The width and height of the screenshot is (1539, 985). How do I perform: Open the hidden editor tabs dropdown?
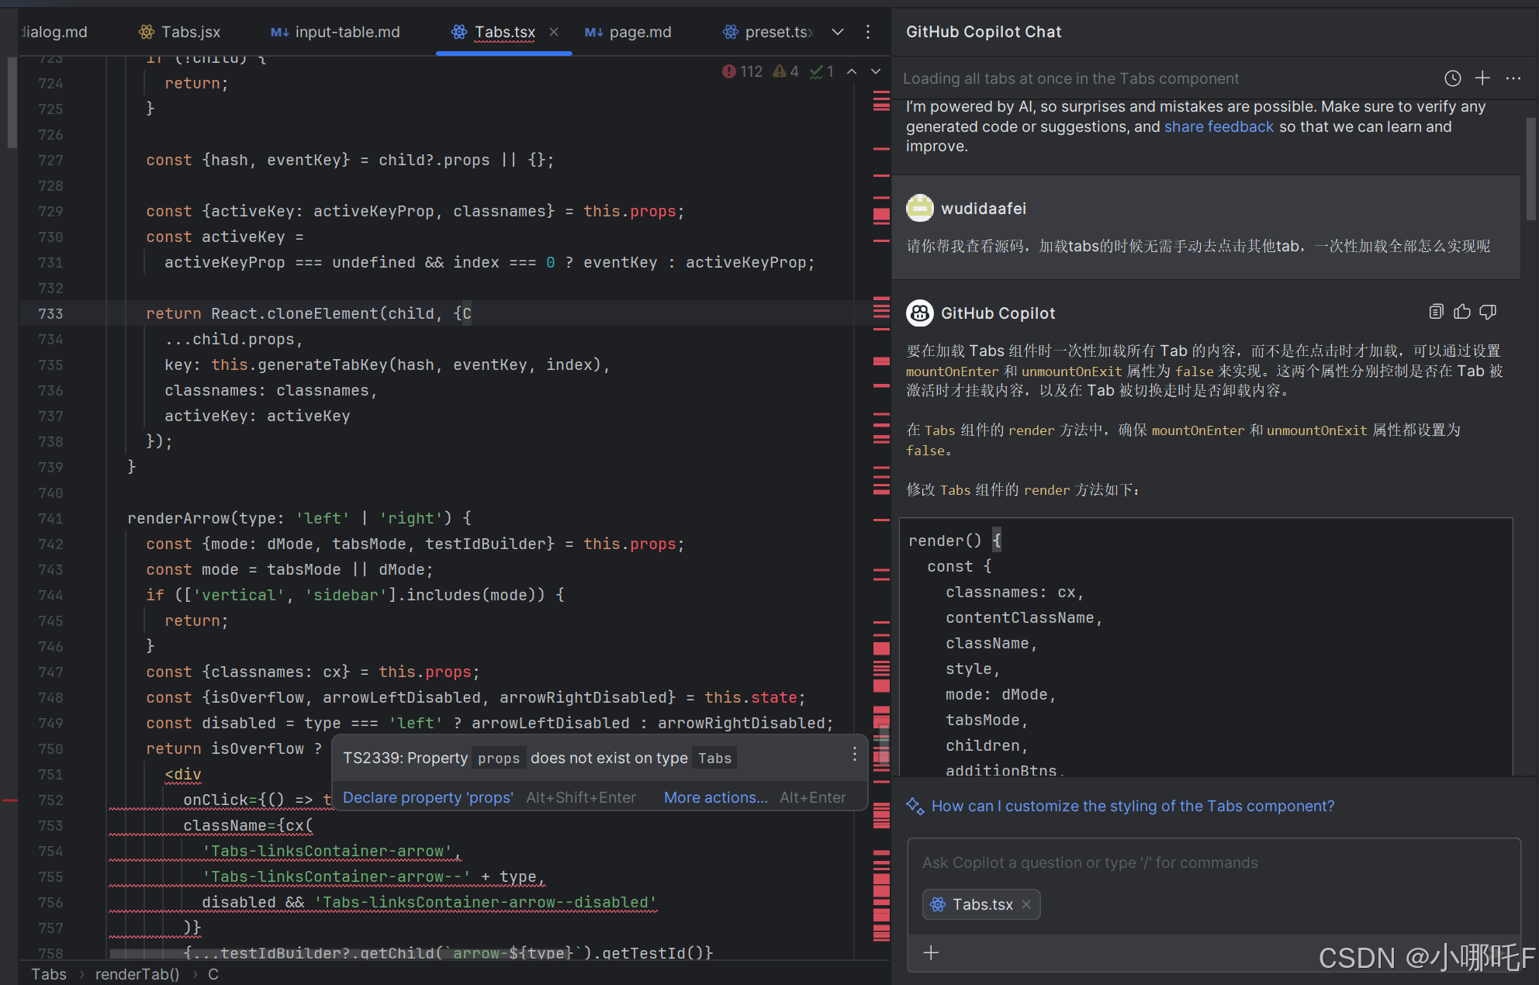click(x=838, y=32)
